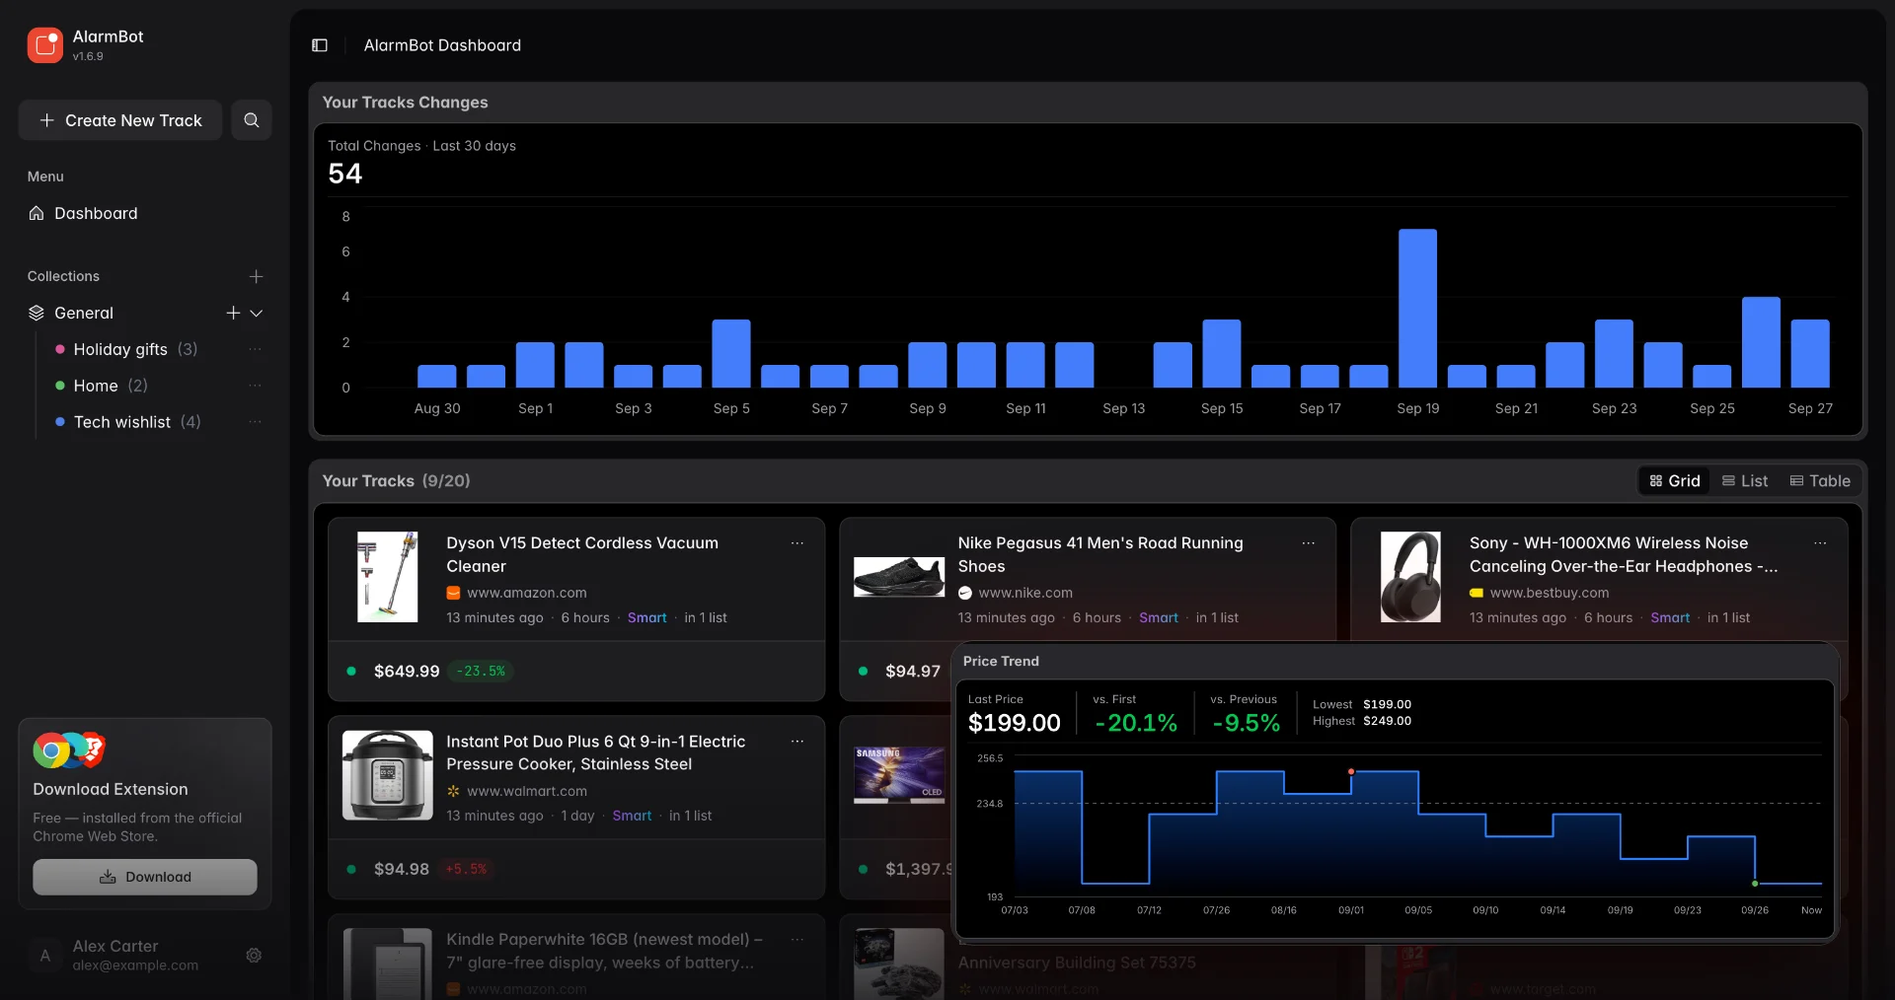Viewport: 1895px width, 1000px height.
Task: Click the General collection layers icon
Action: [37, 313]
